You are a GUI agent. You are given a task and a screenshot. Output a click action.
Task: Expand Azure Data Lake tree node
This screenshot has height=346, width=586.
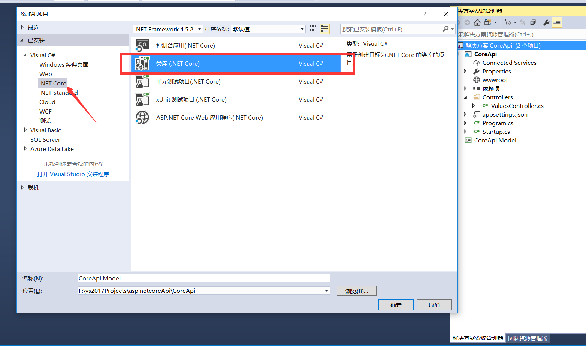[x=25, y=148]
